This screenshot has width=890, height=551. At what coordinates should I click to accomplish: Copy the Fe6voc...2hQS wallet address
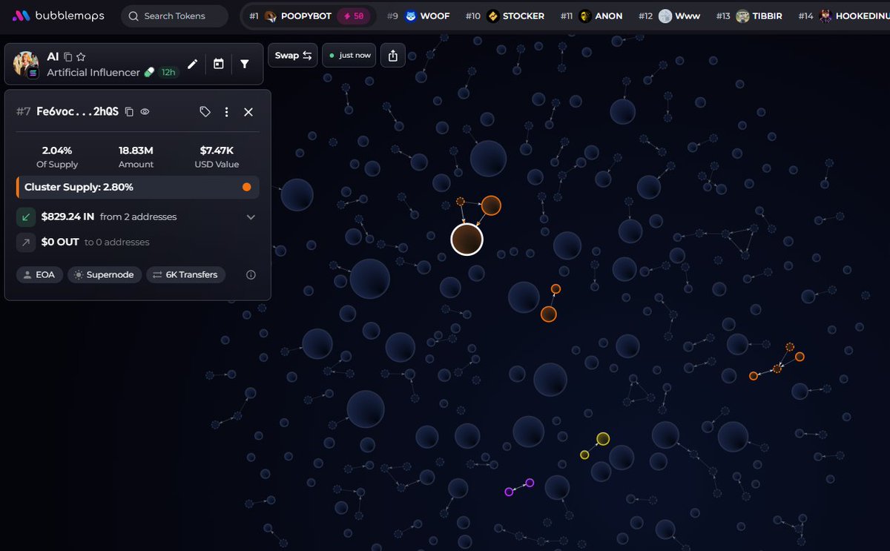point(129,112)
